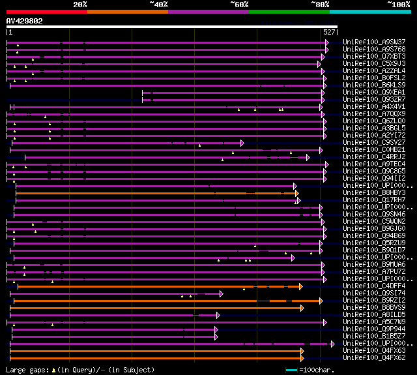Click the UniRef100_Q9P944 entry
417x375 pixels.
click(374, 329)
